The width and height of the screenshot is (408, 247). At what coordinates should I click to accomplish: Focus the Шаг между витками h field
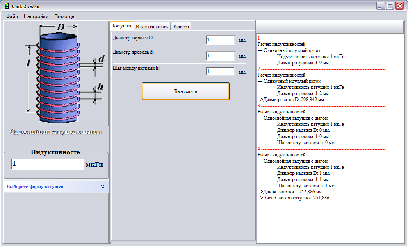(x=220, y=71)
